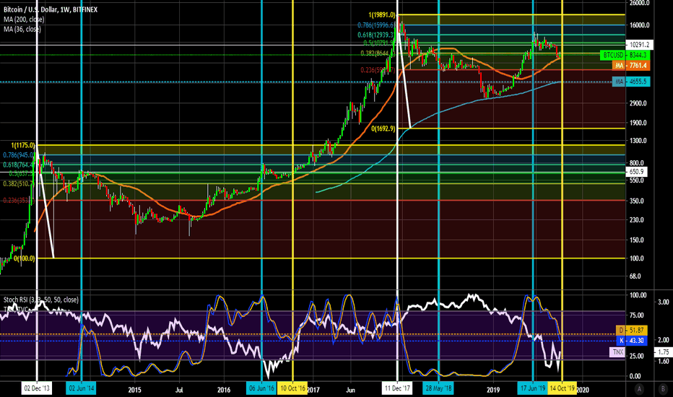Click the 1(19891.0) Fibonacci level label
The image size is (673, 397).
click(382, 14)
